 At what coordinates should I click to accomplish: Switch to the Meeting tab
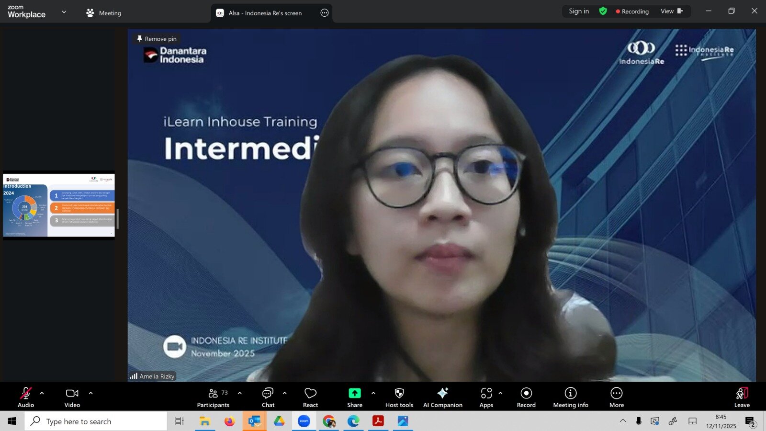tap(104, 13)
